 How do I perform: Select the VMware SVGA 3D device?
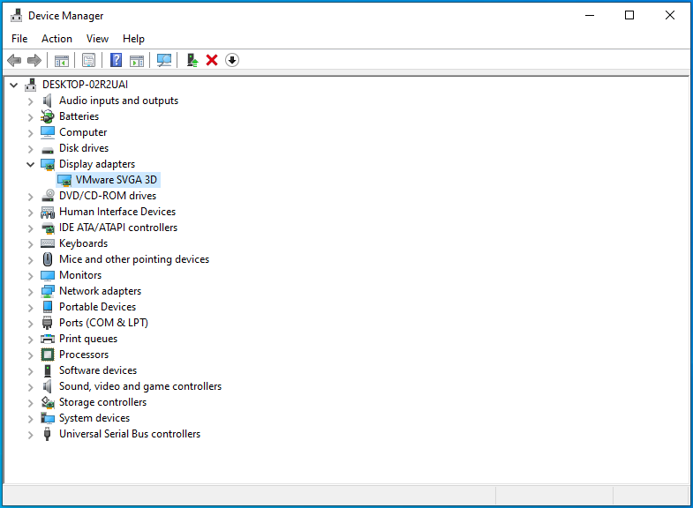117,180
